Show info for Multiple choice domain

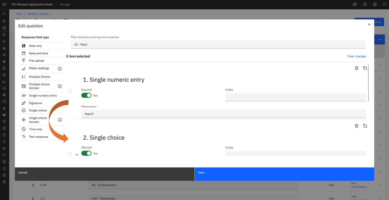point(60,86)
